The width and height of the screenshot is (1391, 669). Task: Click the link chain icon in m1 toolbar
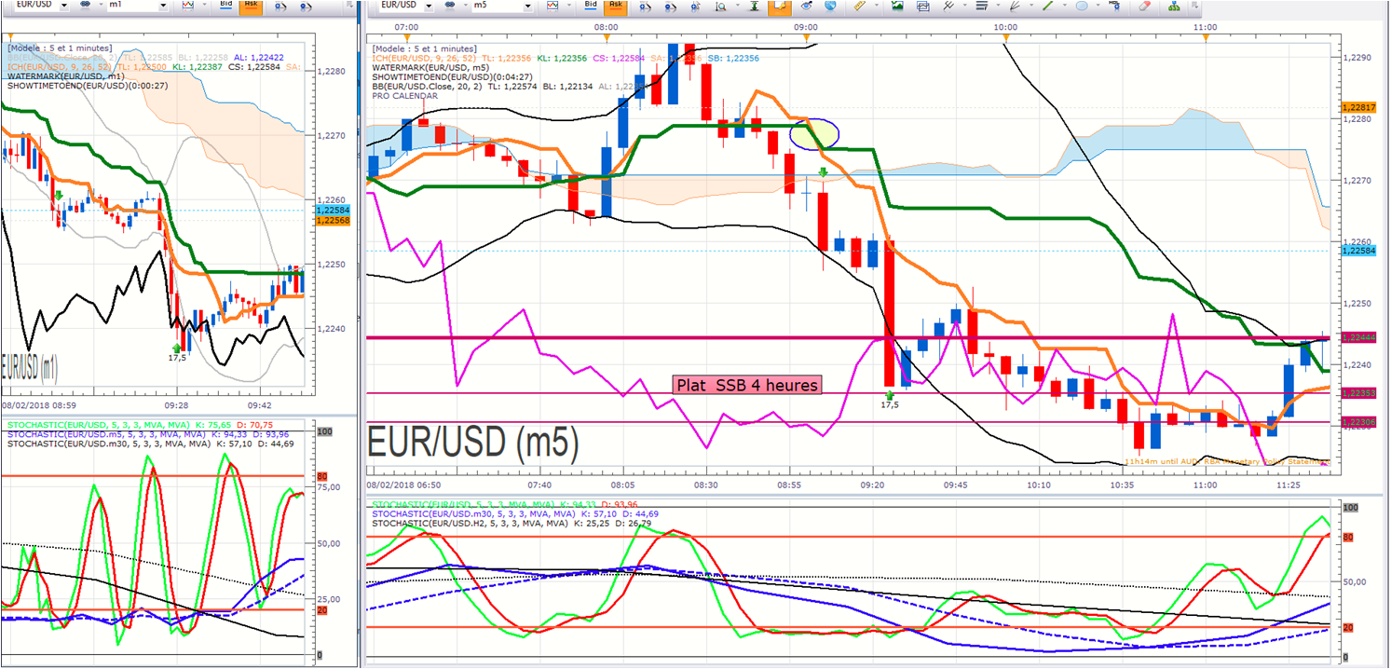point(86,6)
